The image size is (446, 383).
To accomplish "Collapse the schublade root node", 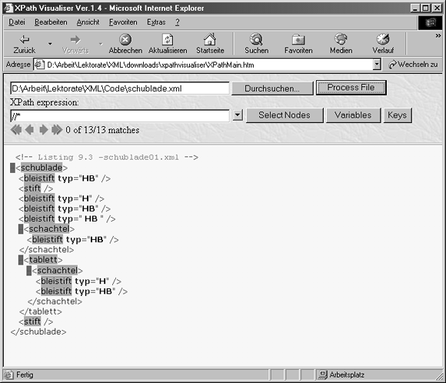I will 12,168.
